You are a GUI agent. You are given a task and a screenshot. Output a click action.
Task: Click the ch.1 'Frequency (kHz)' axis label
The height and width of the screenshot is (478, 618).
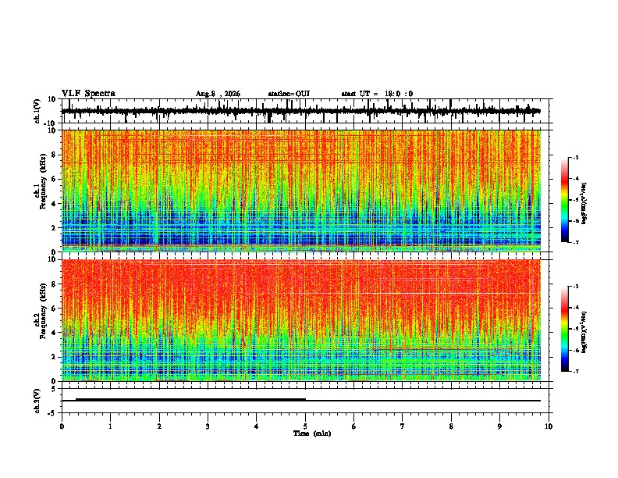(x=44, y=181)
